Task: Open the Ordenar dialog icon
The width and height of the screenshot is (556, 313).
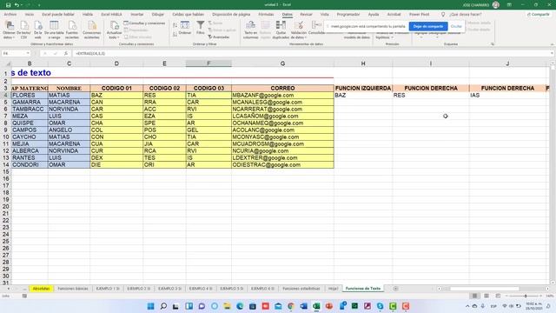Action: point(185,27)
